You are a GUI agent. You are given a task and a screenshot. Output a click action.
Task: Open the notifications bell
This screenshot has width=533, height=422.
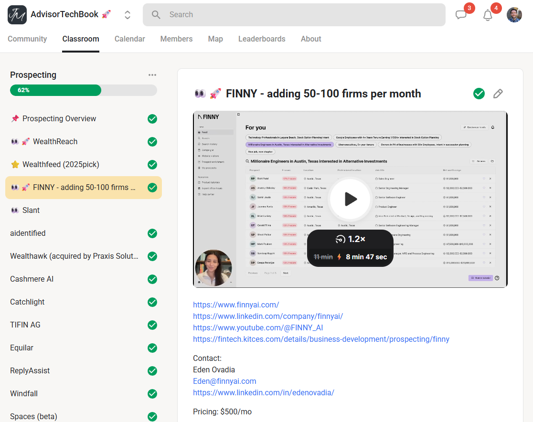488,15
